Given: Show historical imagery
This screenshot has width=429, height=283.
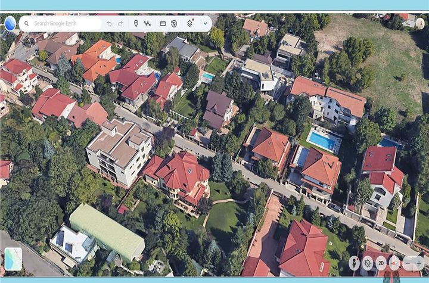Looking at the screenshot, I should point(174,24).
